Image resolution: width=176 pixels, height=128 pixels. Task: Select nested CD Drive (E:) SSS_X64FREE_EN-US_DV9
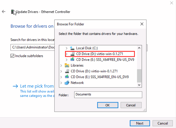105,60
